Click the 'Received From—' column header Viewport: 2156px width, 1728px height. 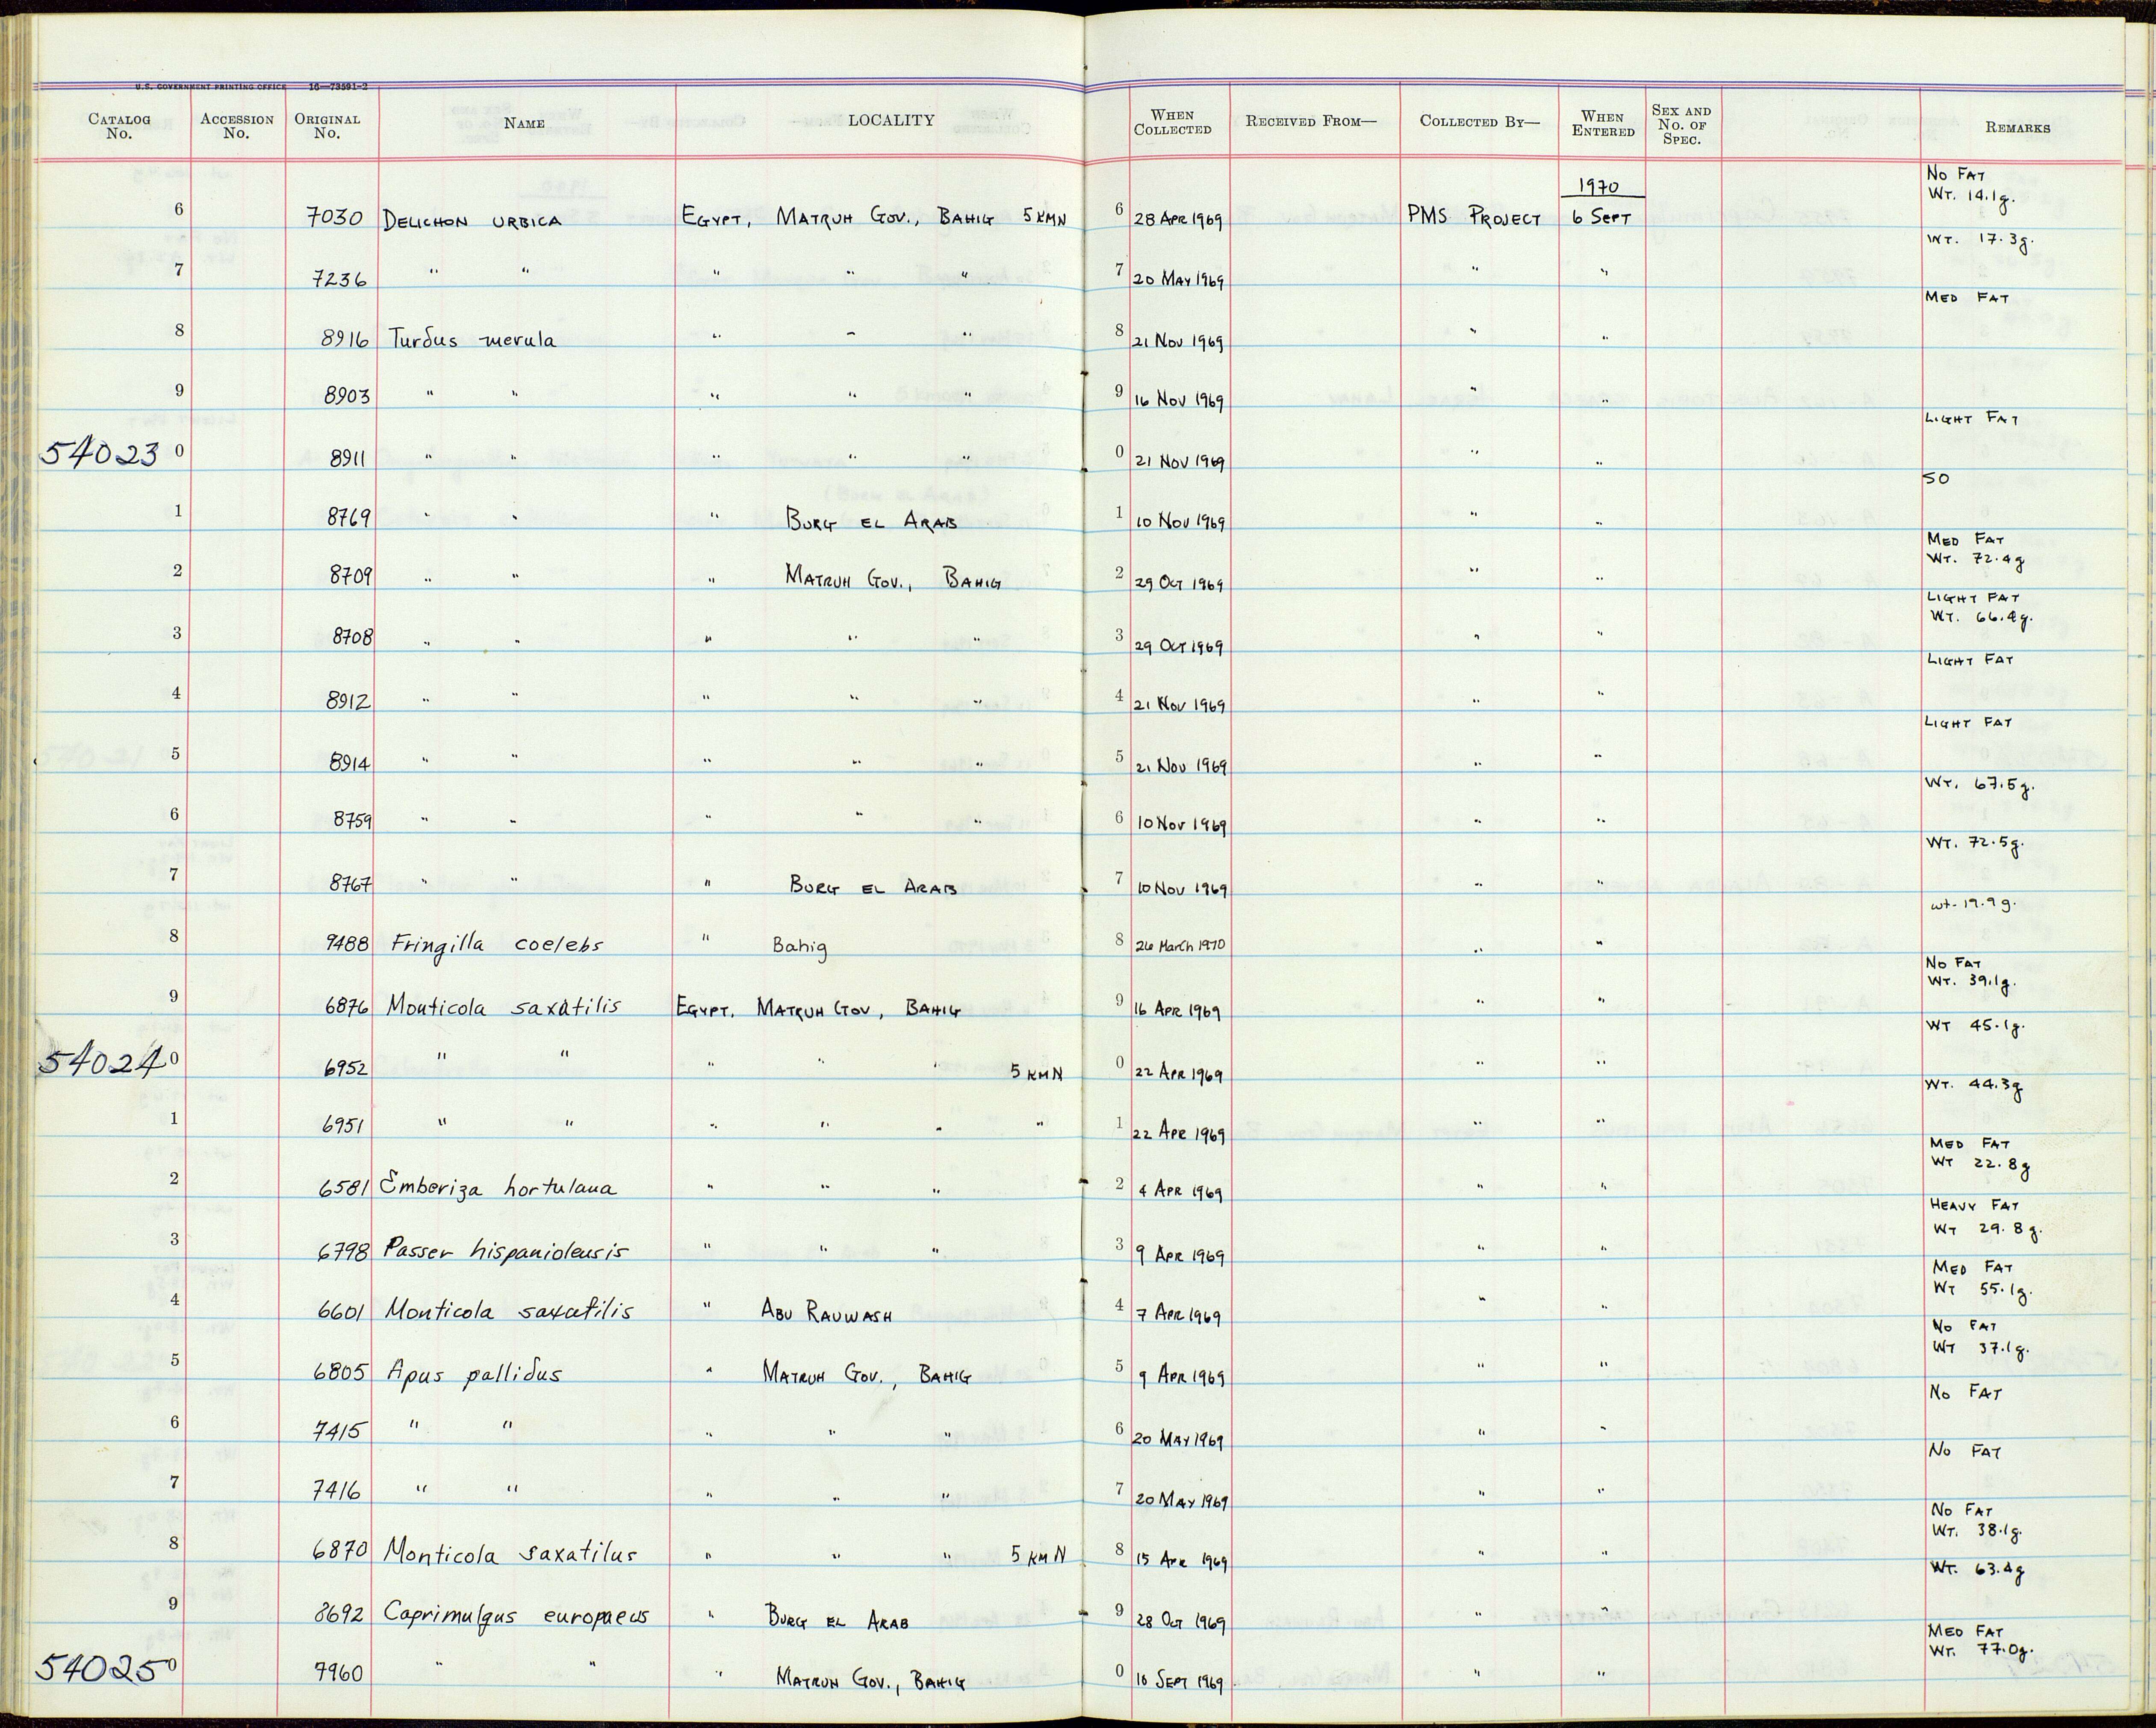pos(1310,122)
